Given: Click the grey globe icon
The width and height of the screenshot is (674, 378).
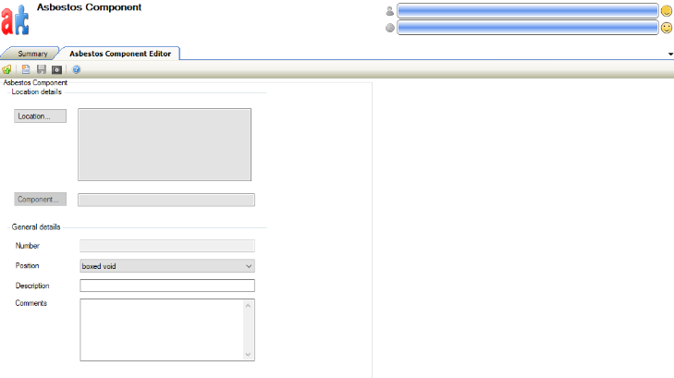Looking at the screenshot, I should tap(389, 28).
